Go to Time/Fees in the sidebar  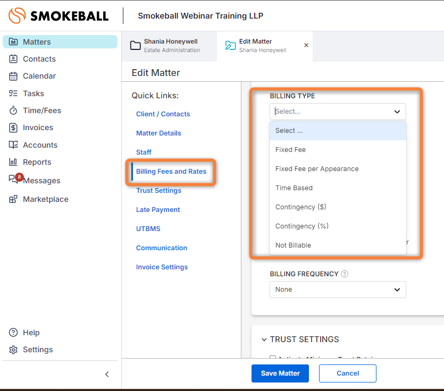(42, 110)
